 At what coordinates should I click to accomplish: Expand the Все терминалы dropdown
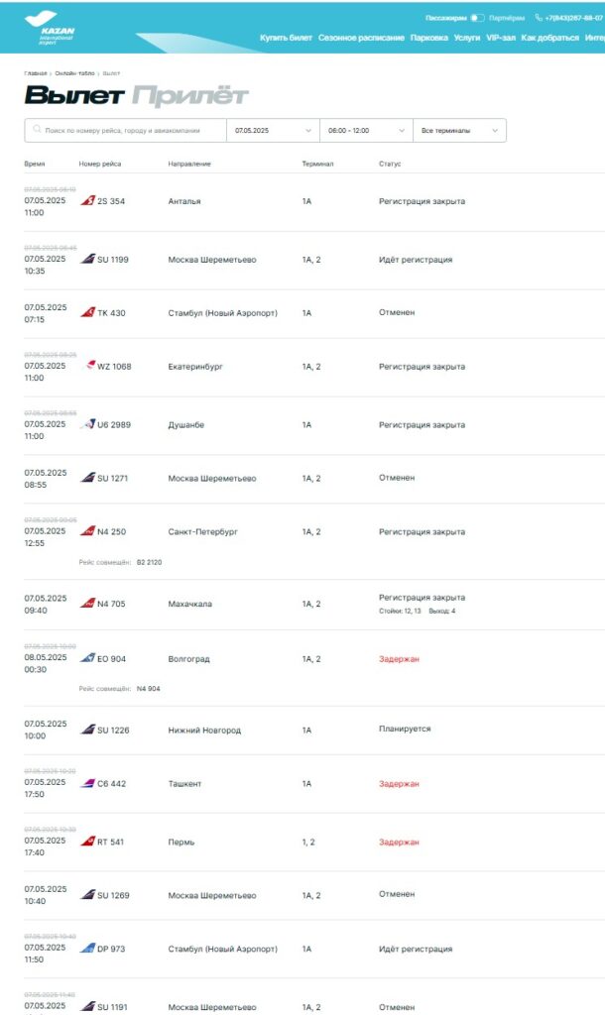tap(460, 130)
